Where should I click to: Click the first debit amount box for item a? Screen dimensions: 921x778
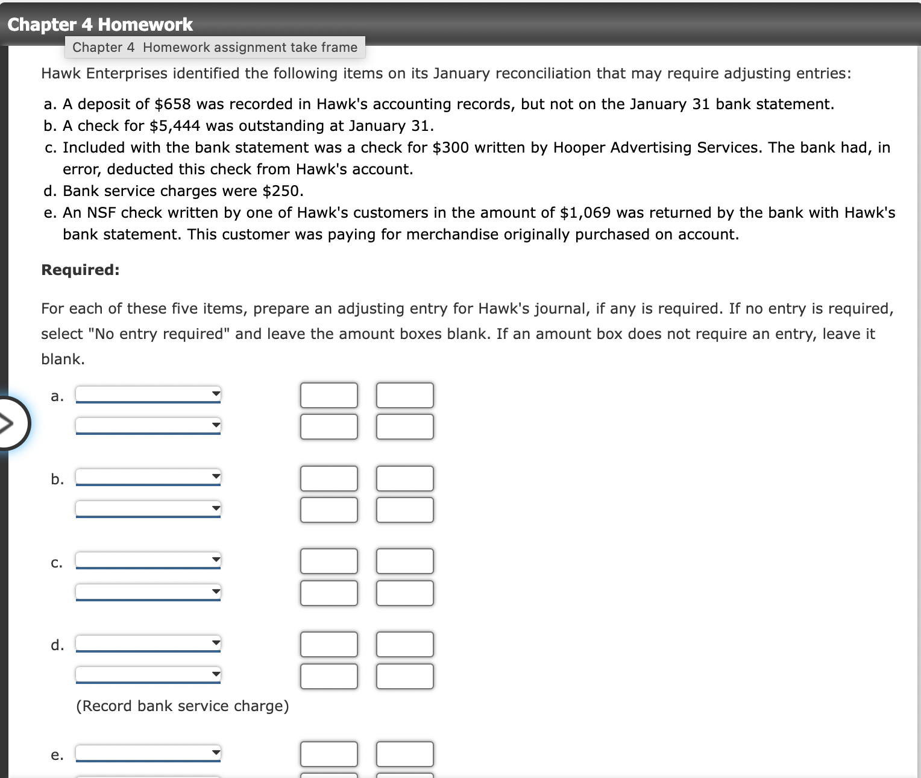point(328,395)
